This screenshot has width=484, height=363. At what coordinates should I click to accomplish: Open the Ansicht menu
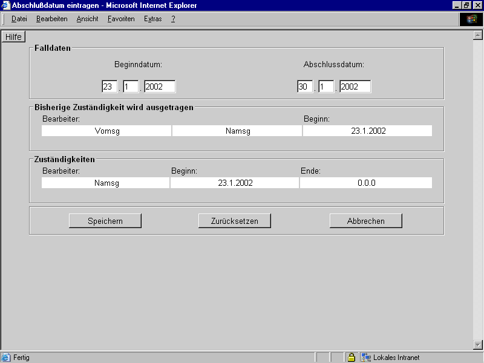pos(87,19)
